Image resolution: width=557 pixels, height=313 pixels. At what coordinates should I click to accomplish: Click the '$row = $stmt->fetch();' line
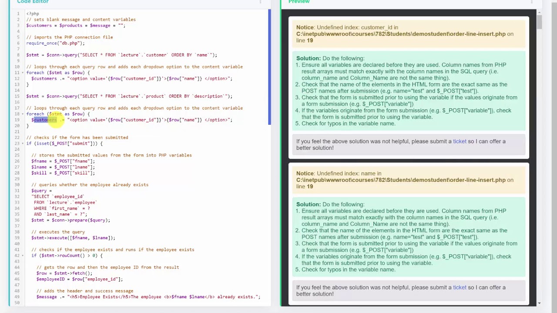click(x=64, y=273)
